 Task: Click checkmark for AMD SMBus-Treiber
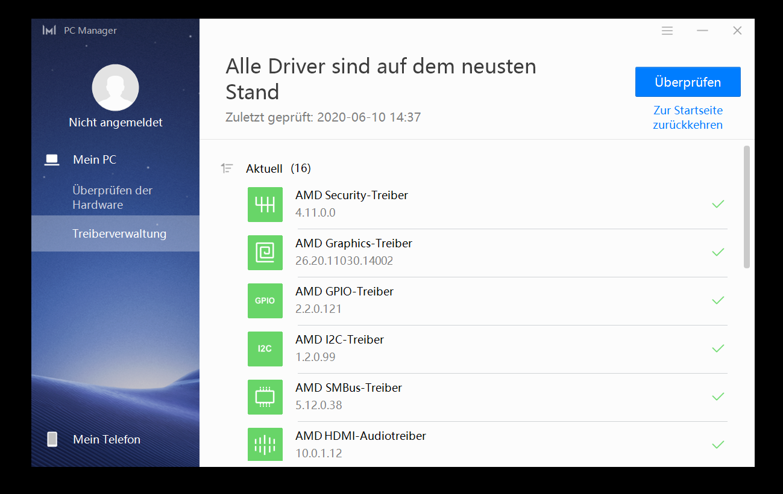(x=718, y=397)
